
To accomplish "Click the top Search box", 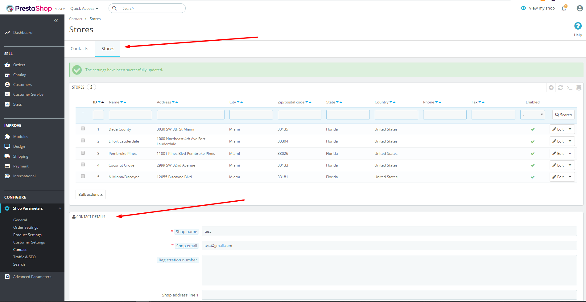I will pos(147,8).
